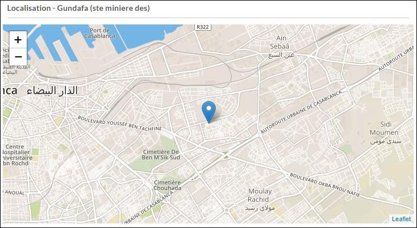Click the Moulay Rachid district label
Viewport: 417px width, 228px height.
(x=260, y=195)
